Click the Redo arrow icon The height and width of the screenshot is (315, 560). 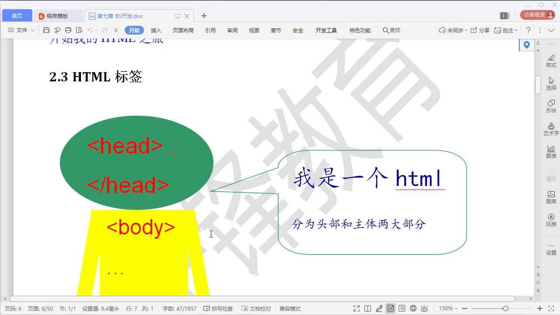(105, 30)
